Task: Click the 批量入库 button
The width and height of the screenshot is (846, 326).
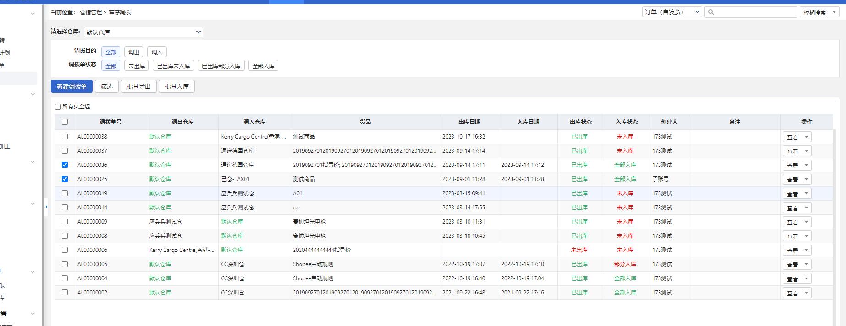Action: tap(177, 86)
